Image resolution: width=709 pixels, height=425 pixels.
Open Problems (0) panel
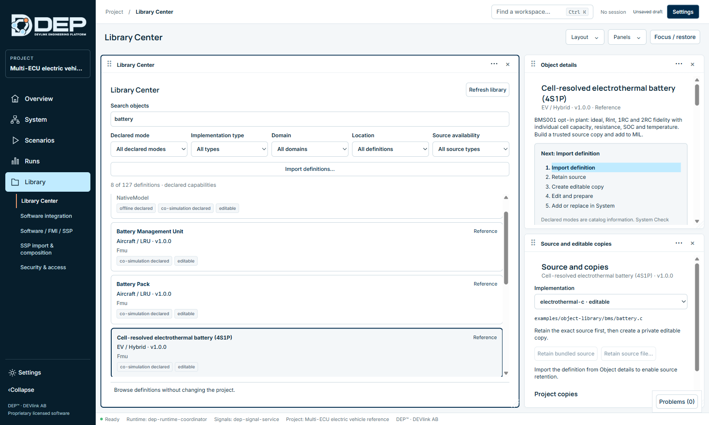pyautogui.click(x=677, y=402)
